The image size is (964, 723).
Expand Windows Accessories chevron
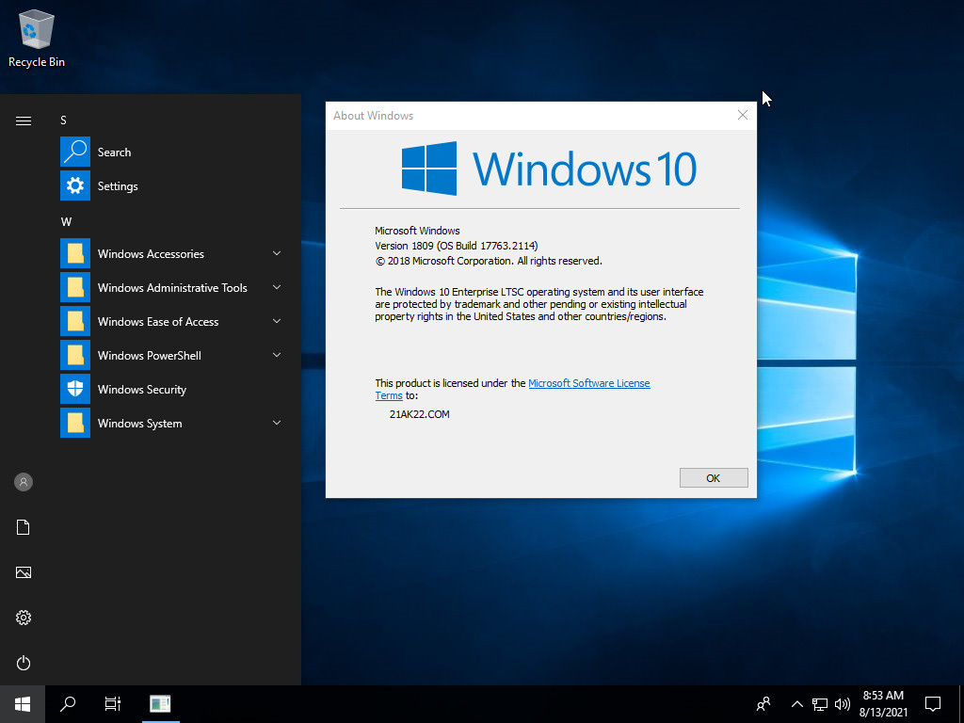pos(277,253)
